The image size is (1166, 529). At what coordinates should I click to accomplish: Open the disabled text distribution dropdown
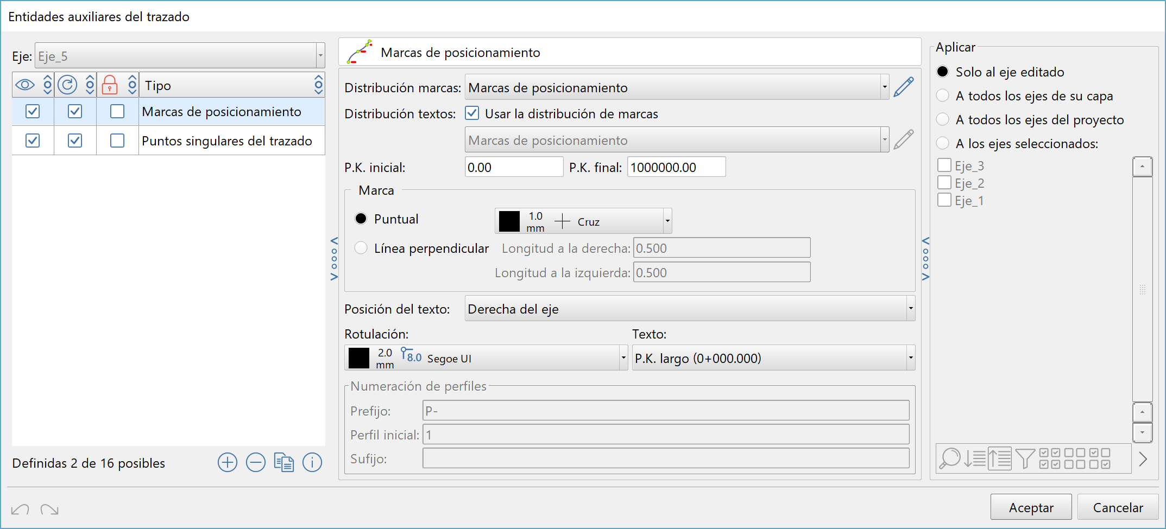click(677, 140)
